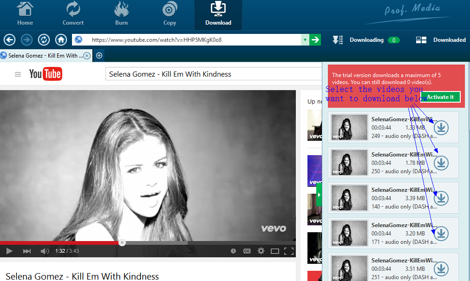Collapse the download panel with green arrow

coord(319,195)
